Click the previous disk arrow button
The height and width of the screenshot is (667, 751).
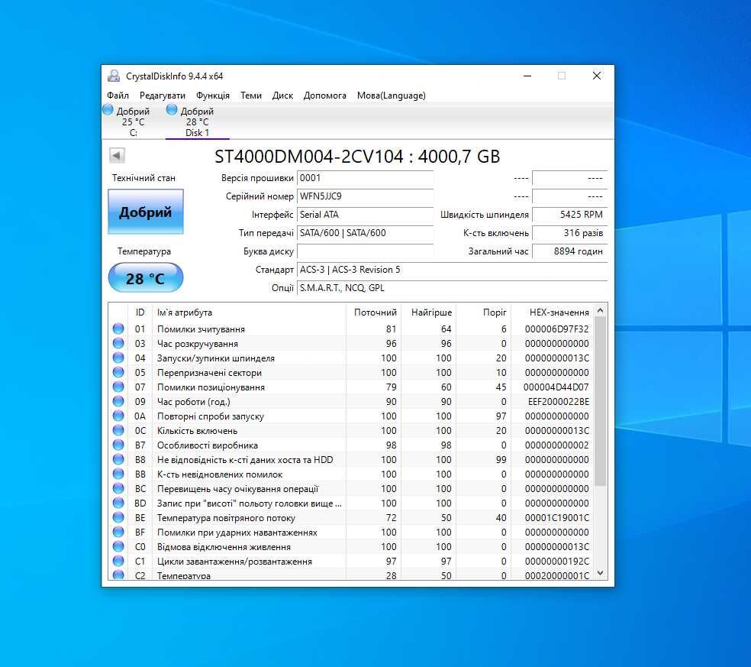pyautogui.click(x=118, y=155)
